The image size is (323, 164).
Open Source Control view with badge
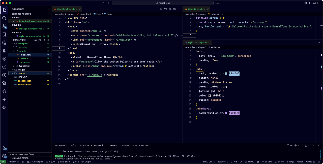(4, 26)
